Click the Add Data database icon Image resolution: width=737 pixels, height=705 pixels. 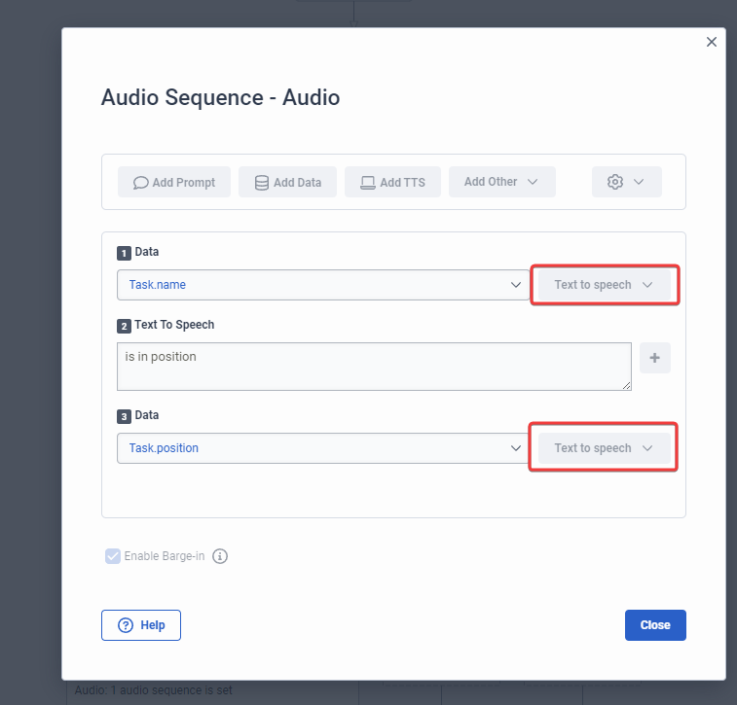click(262, 183)
